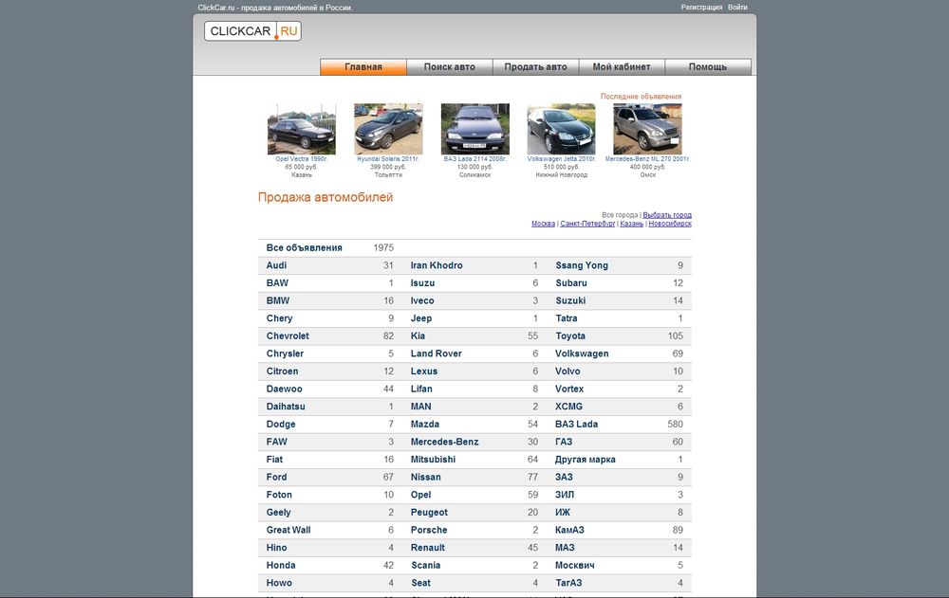Open the Lexus brand listings

coord(423,371)
